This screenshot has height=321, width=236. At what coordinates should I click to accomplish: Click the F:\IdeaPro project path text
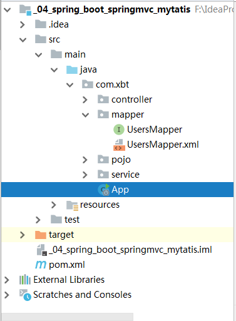(214, 9)
